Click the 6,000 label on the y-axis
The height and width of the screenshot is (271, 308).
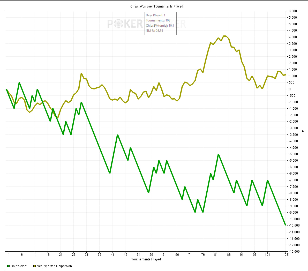pos(293,11)
